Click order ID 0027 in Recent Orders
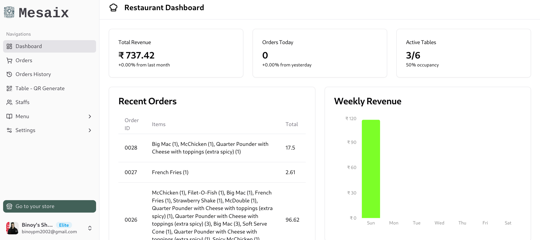The image size is (540, 240). pos(131,172)
